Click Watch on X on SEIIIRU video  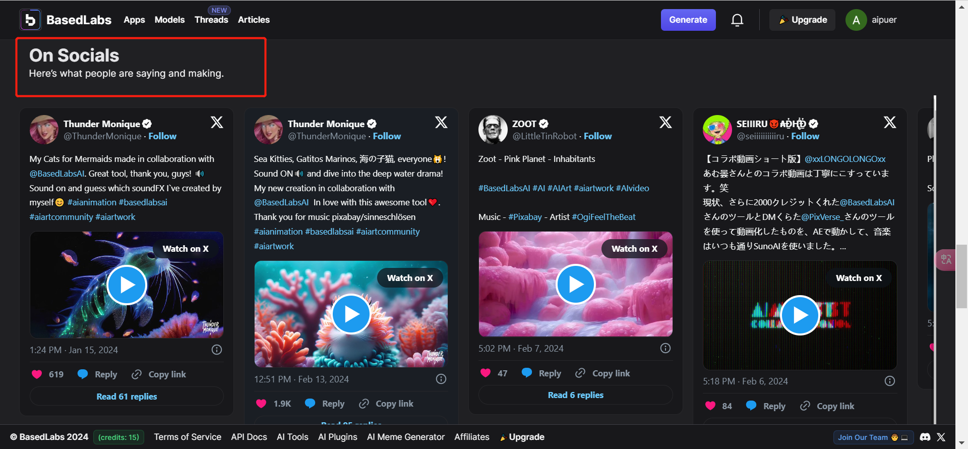[859, 278]
